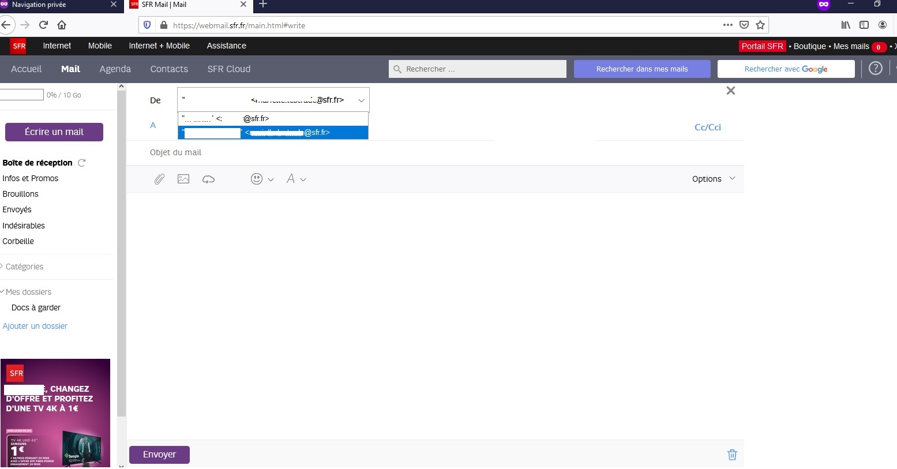Open the help question mark icon
This screenshot has height=469, width=897.
875,69
